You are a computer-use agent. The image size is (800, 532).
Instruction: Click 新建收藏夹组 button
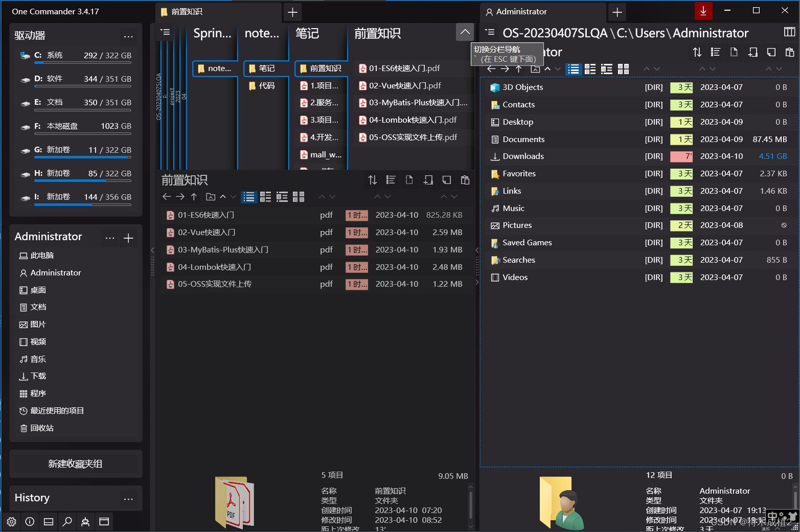click(x=76, y=464)
